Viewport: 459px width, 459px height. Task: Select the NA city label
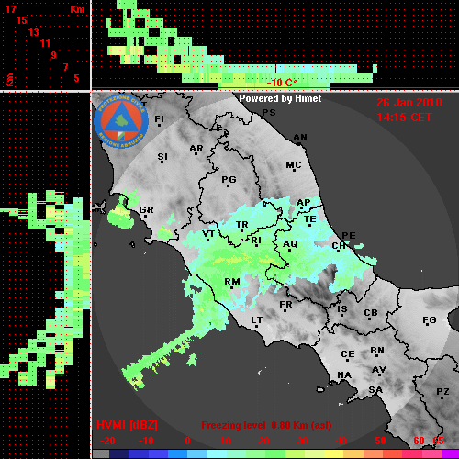coord(344,375)
